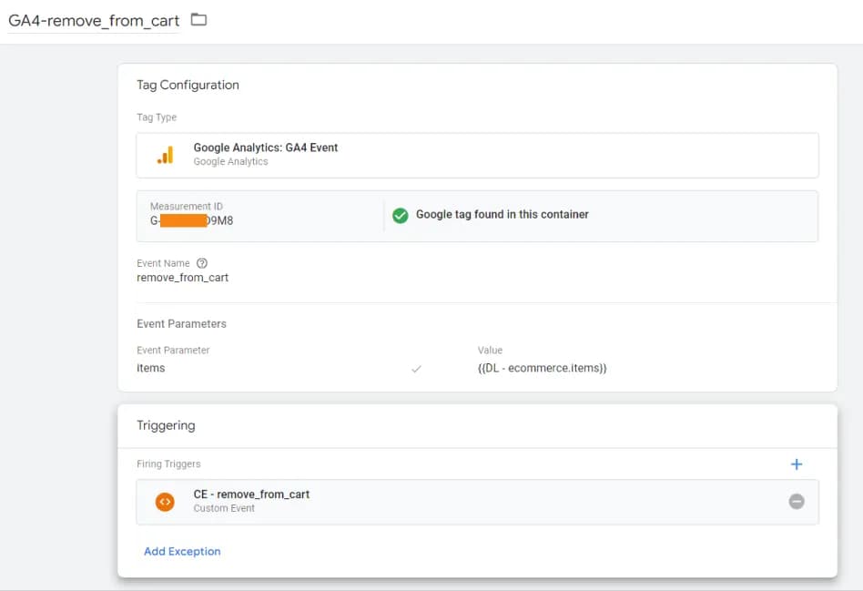Click the green checkmark Google tag status icon
The height and width of the screenshot is (591, 863).
click(x=401, y=215)
